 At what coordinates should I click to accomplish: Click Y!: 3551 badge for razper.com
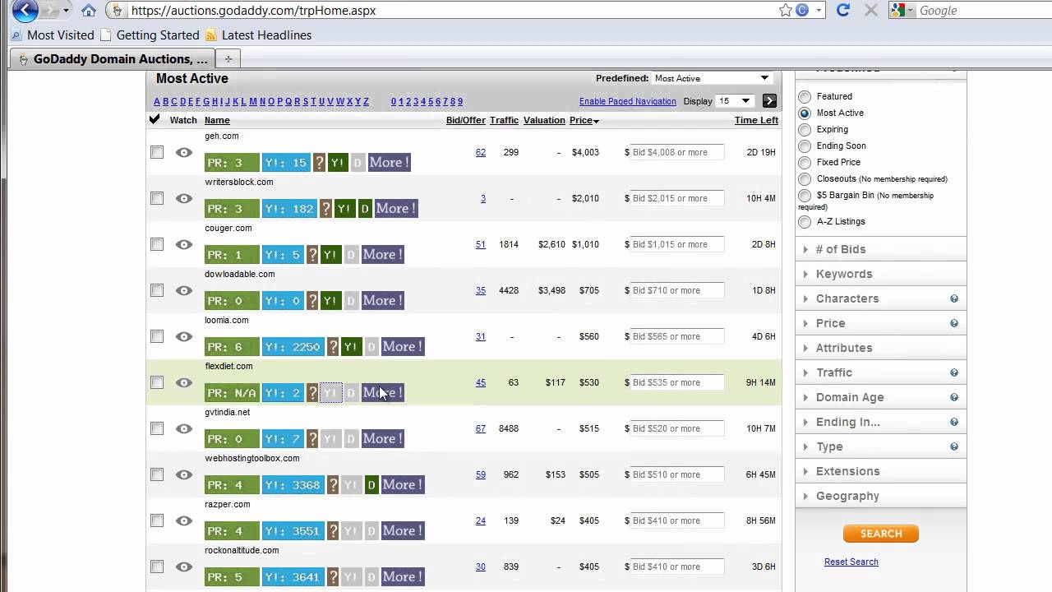click(x=293, y=530)
